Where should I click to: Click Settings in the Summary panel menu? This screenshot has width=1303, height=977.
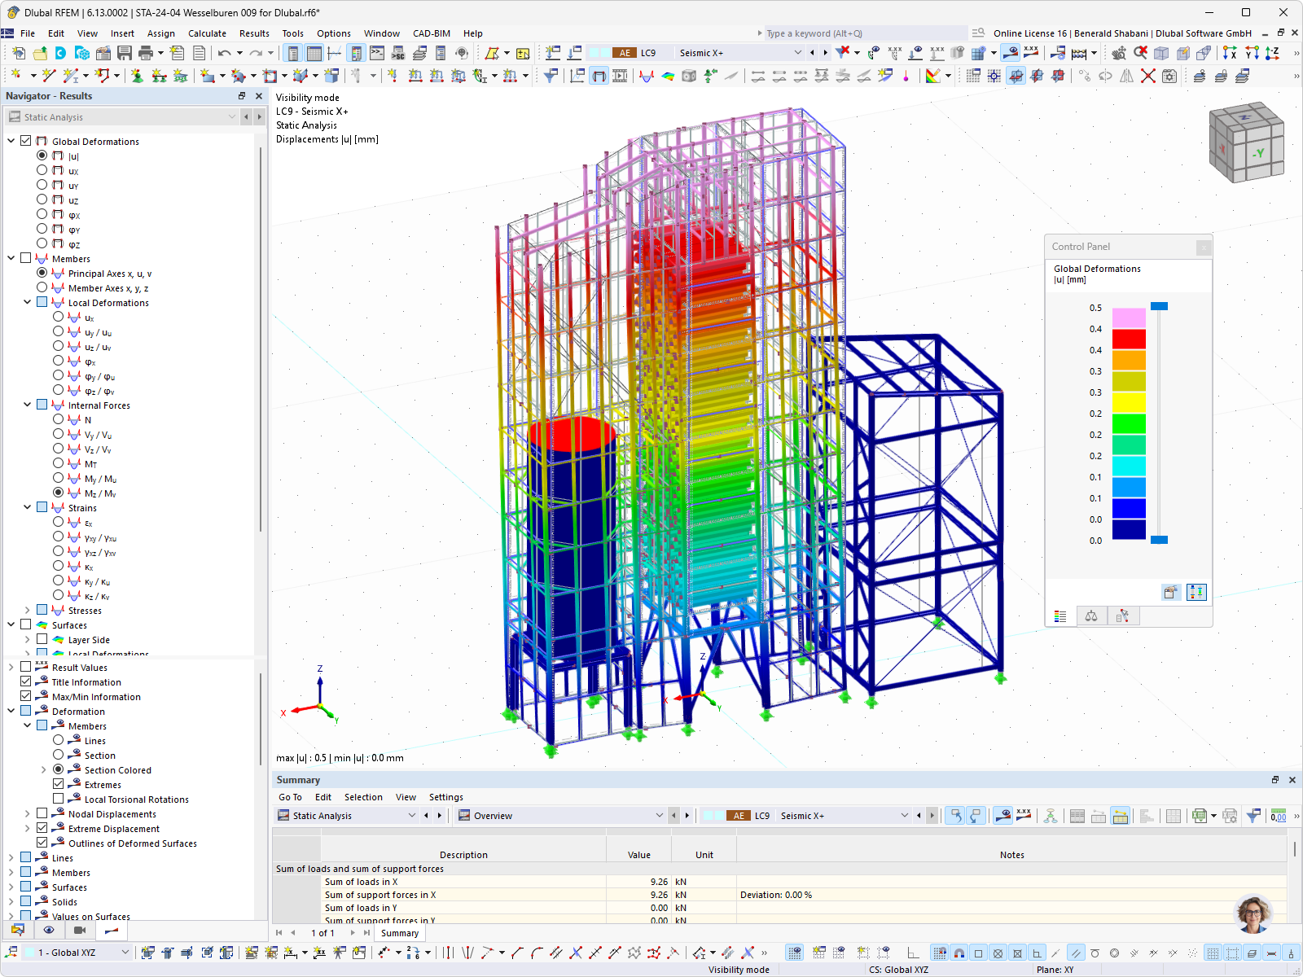[x=446, y=797]
